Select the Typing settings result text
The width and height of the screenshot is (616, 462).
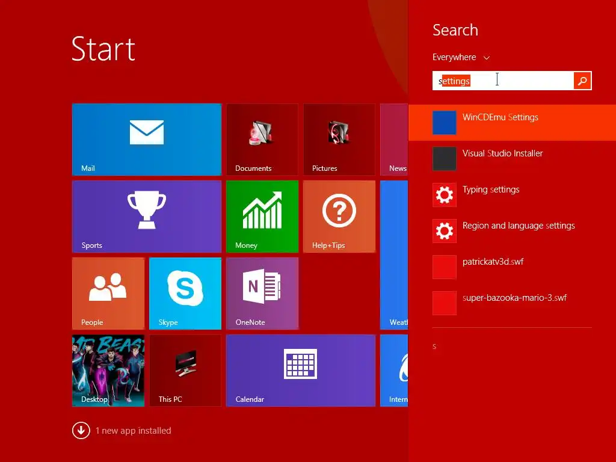[491, 189]
